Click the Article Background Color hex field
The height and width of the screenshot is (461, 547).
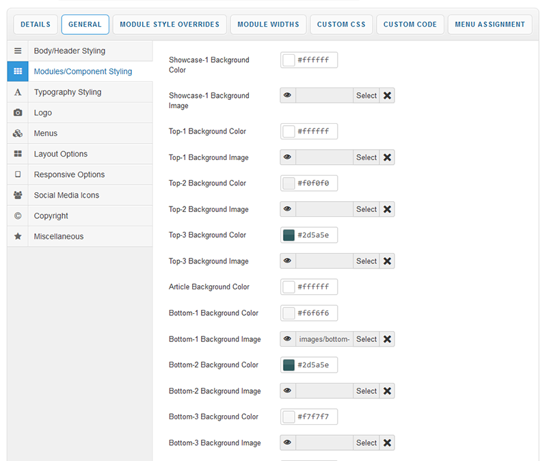click(314, 287)
